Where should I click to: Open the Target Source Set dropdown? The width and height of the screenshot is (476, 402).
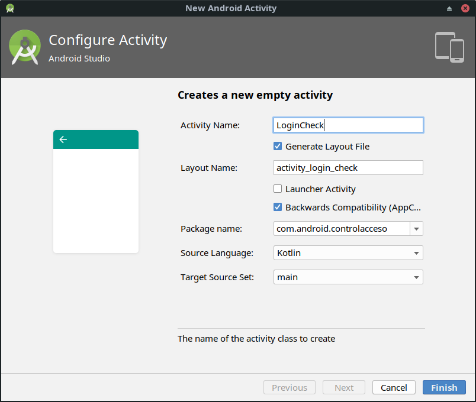(x=348, y=277)
